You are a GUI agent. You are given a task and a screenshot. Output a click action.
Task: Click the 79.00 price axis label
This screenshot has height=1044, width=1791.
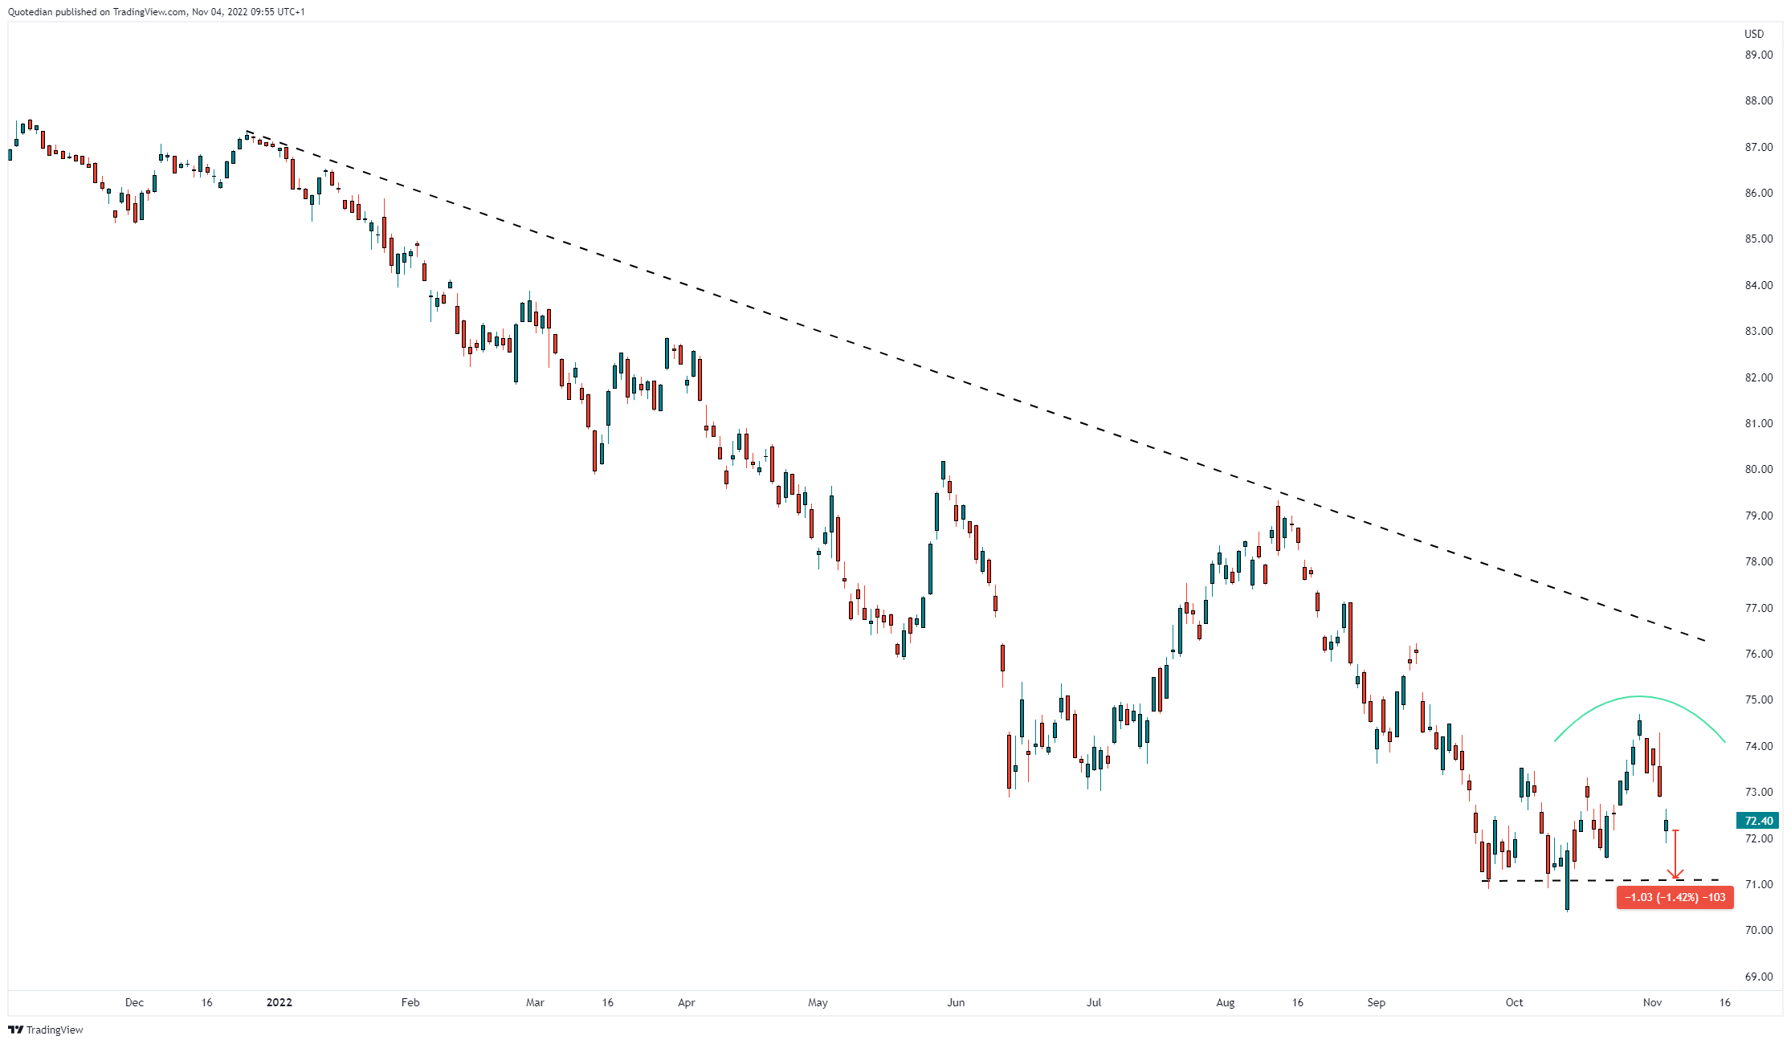pos(1758,516)
